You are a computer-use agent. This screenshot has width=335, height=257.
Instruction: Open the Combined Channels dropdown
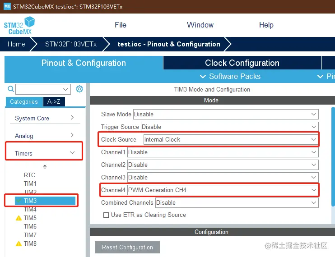coord(237,202)
